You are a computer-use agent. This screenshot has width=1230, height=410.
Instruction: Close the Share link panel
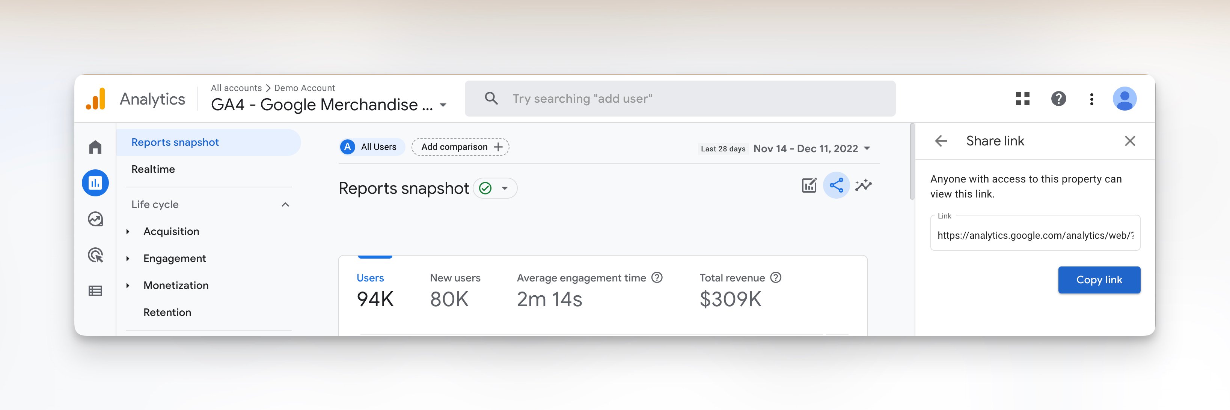(x=1130, y=141)
